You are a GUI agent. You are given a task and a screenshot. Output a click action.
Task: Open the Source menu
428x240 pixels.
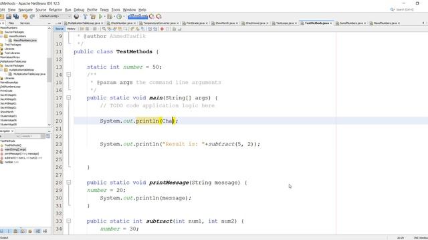click(x=41, y=10)
